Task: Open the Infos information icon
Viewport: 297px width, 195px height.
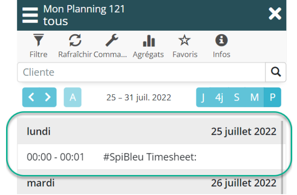Action: (221, 41)
